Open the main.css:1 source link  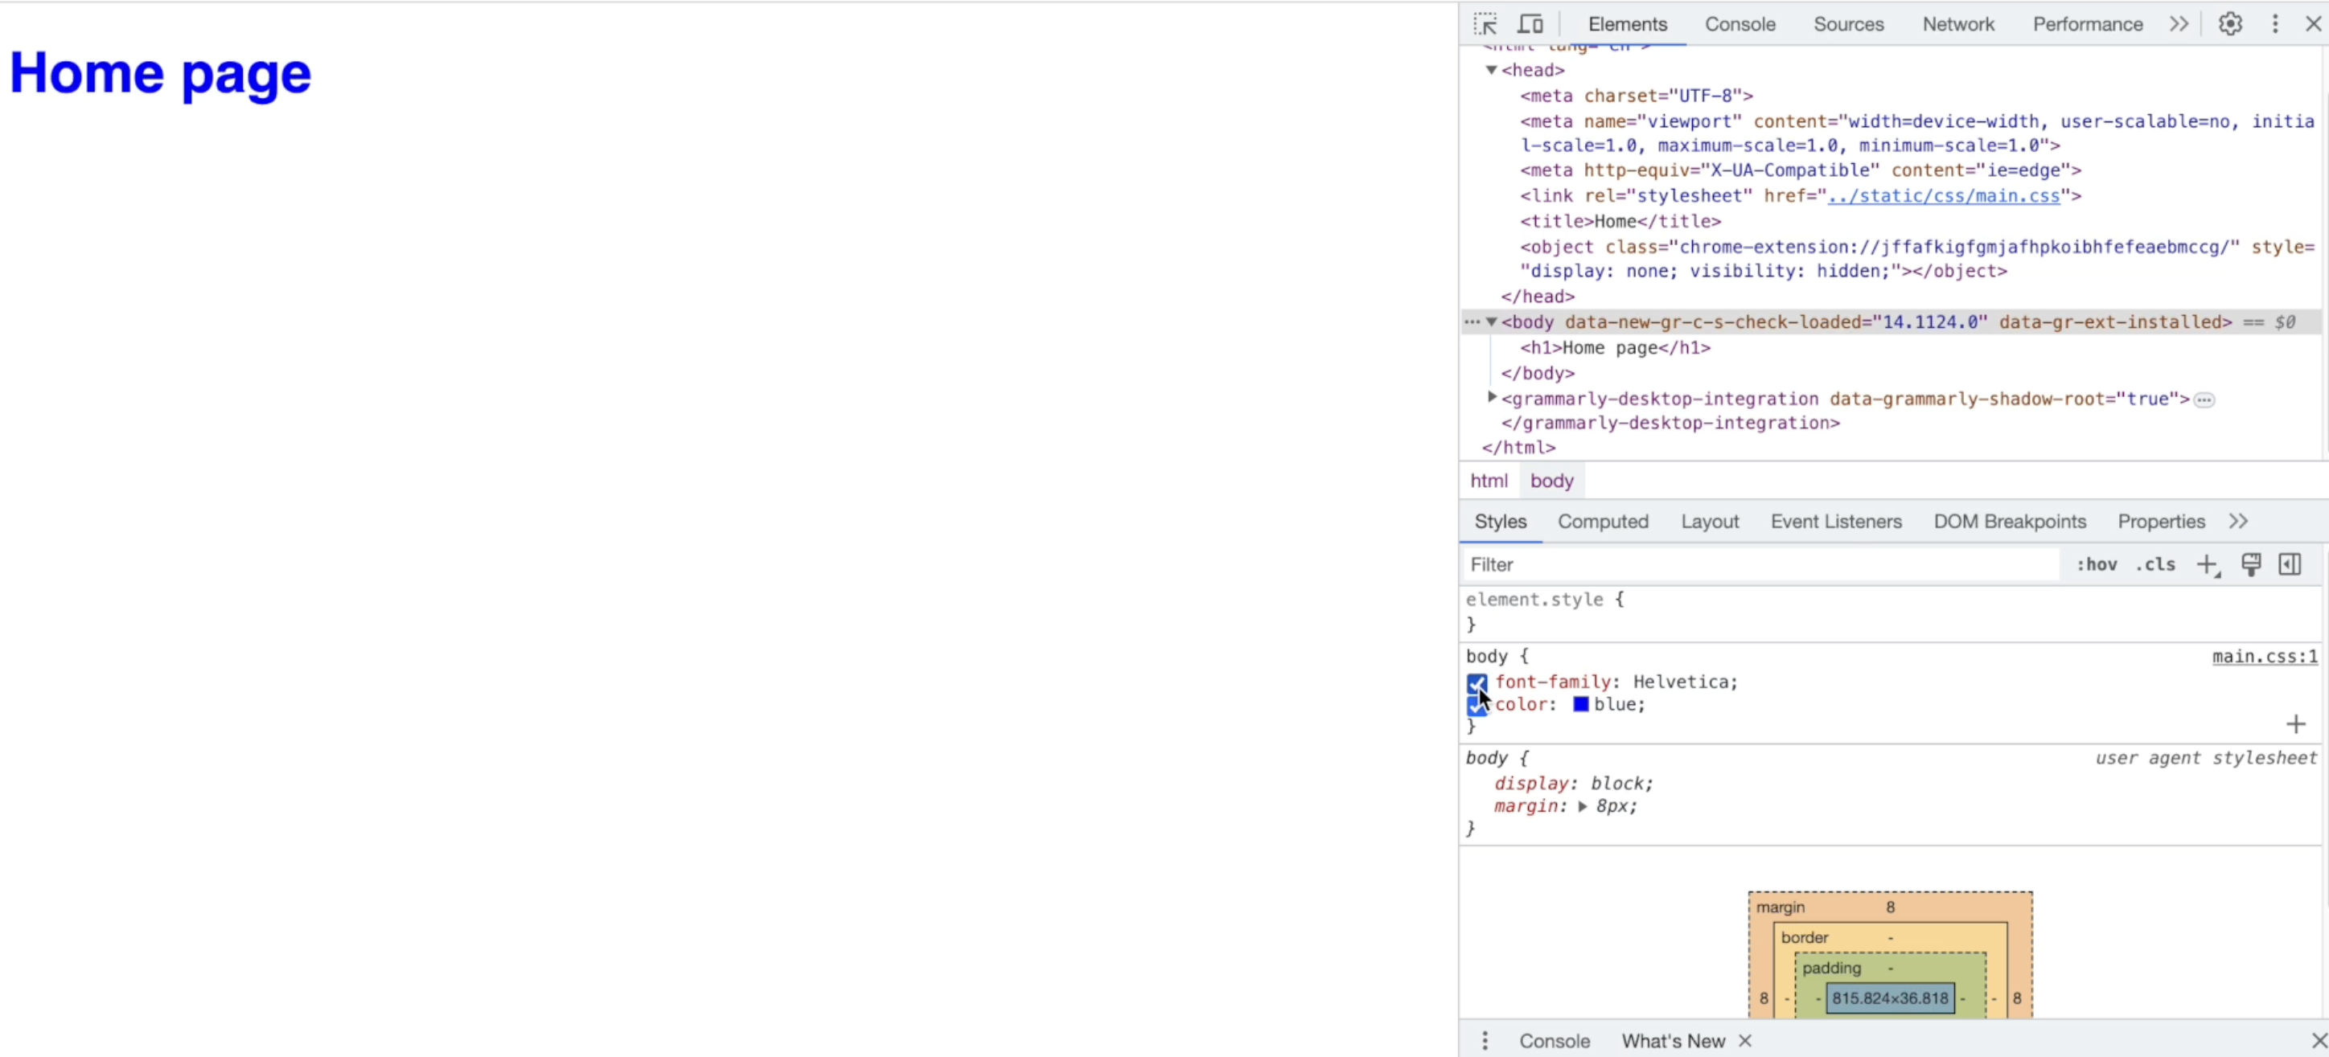click(x=2264, y=657)
